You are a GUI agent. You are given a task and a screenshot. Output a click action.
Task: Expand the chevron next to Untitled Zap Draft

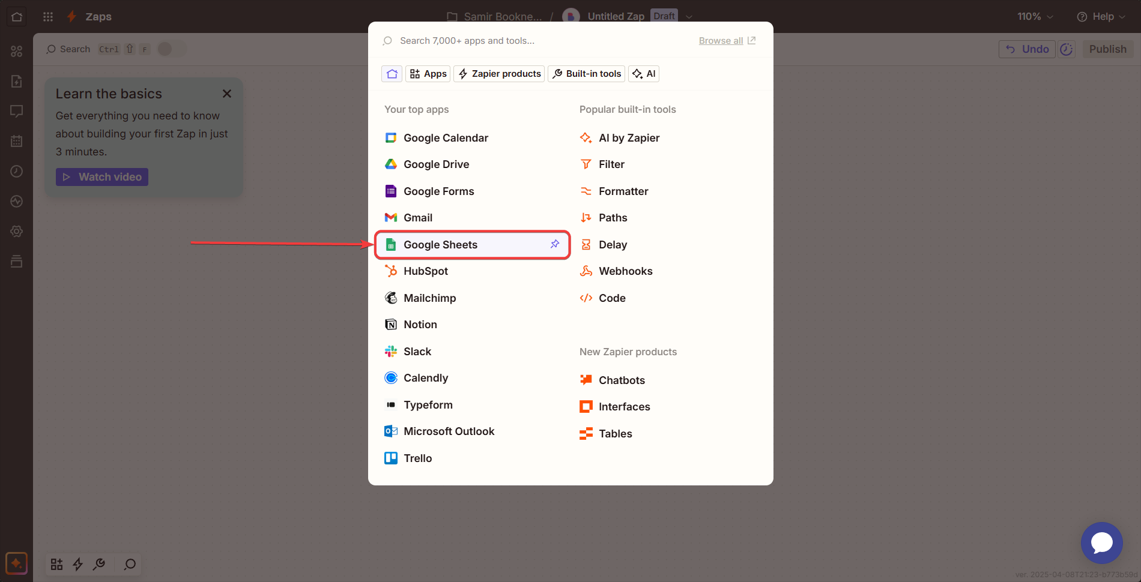pos(689,17)
